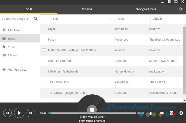Share via the Twitter bird icon
This screenshot has height=123, width=186.
click(181, 113)
